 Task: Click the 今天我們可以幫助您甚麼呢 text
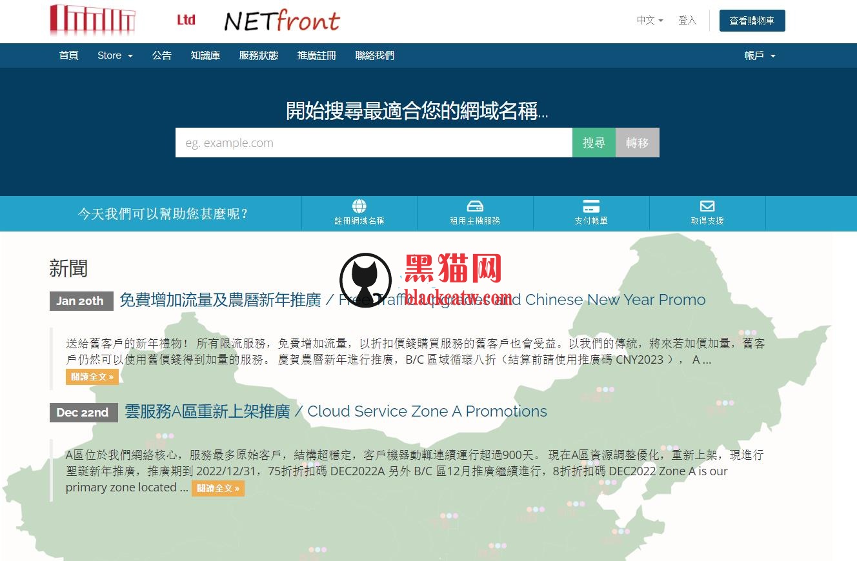[163, 214]
